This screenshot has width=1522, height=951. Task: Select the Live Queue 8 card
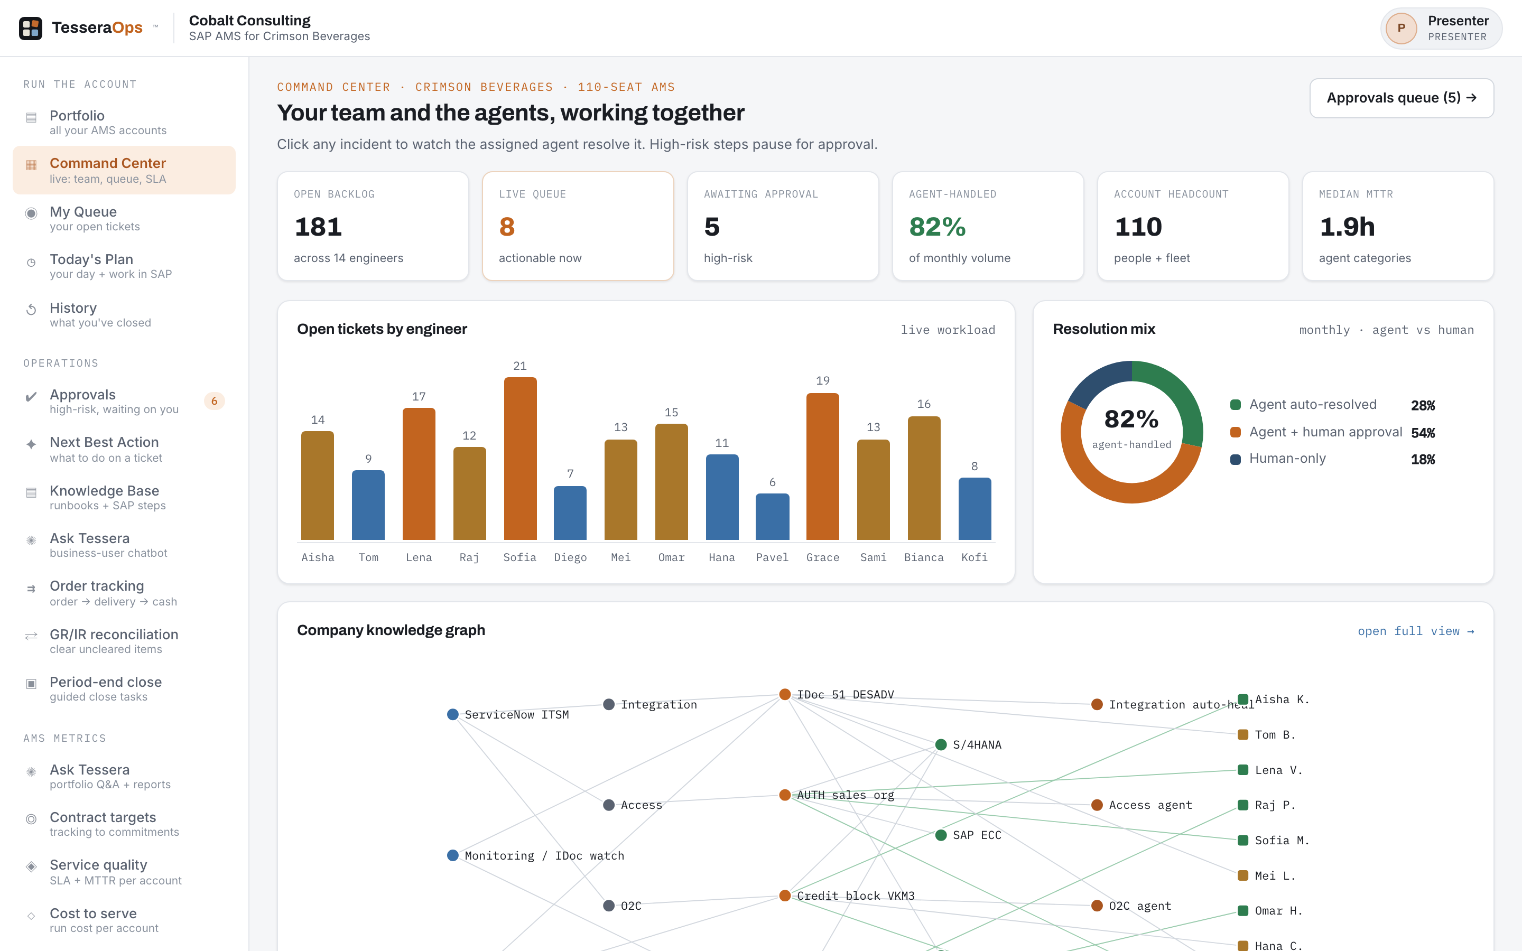pyautogui.click(x=578, y=227)
